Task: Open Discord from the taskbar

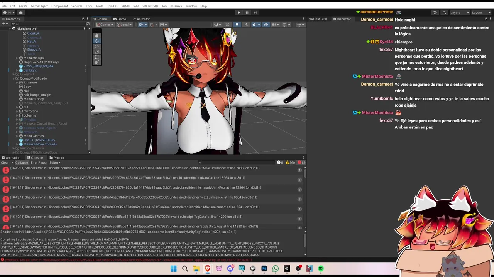Action: click(x=230, y=269)
